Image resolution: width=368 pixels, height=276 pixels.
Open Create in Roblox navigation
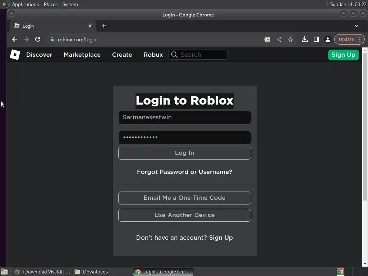pyautogui.click(x=122, y=55)
